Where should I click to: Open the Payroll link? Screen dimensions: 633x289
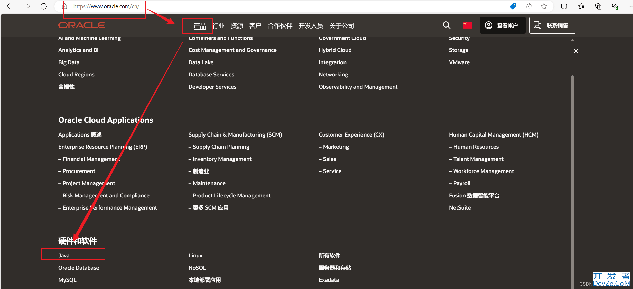[460, 183]
